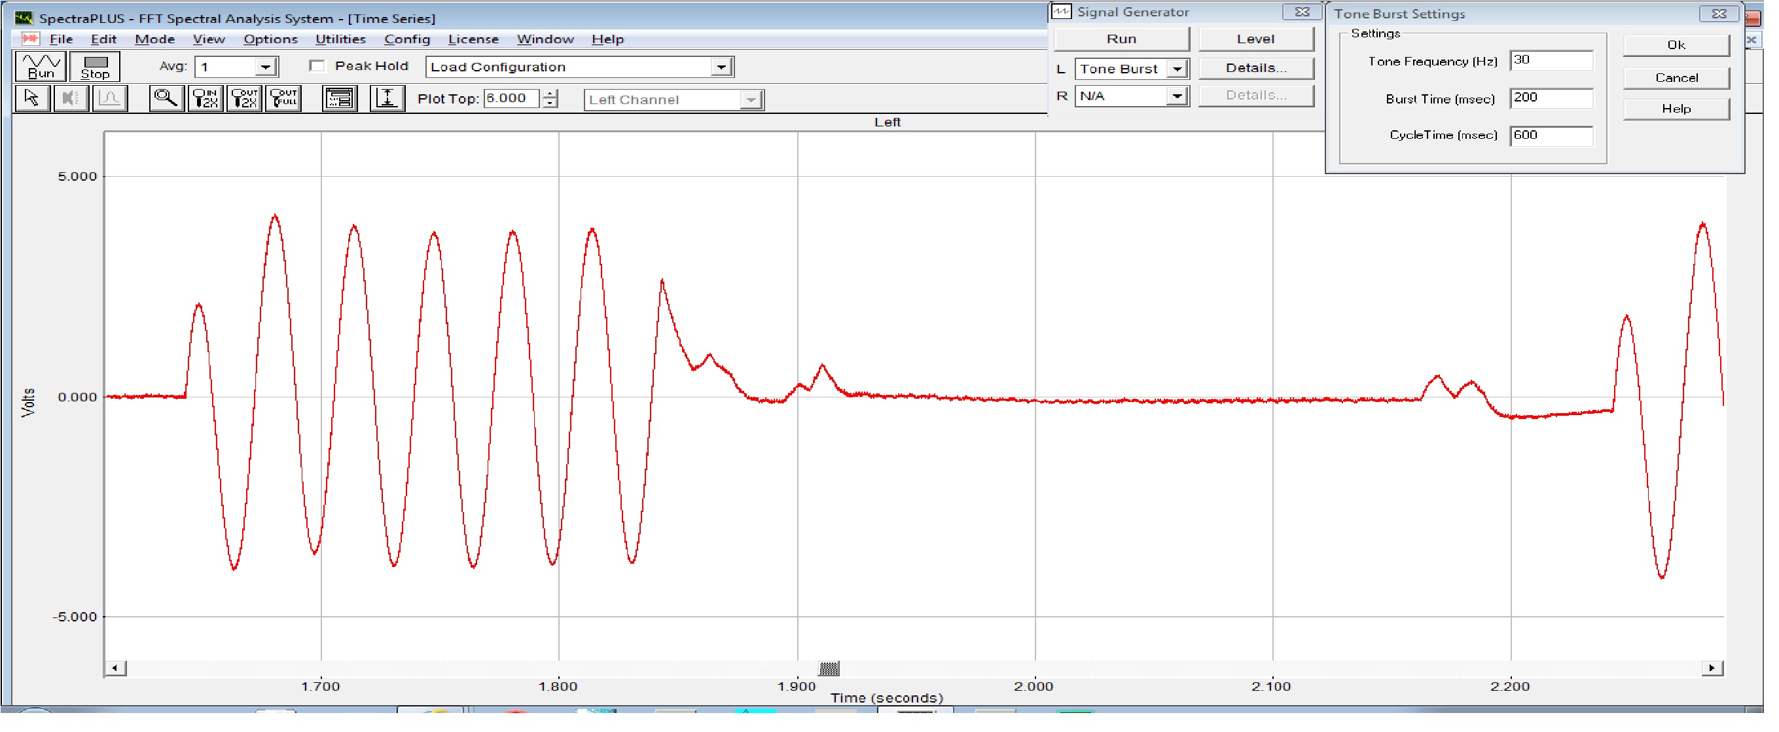This screenshot has width=1779, height=732.
Task: Open the Right generator N/A dropdown
Action: 1177,96
